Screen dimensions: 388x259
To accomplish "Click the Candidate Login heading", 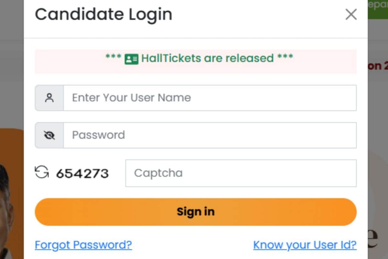I will pyautogui.click(x=103, y=15).
